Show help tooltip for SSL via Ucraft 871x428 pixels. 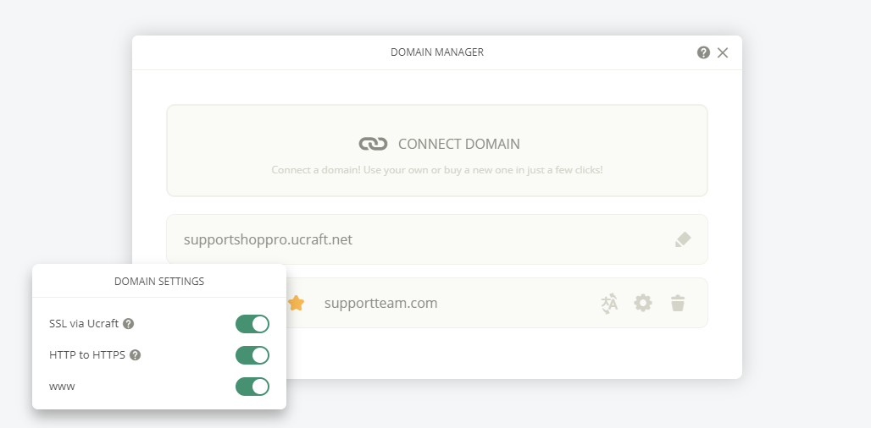pos(128,323)
